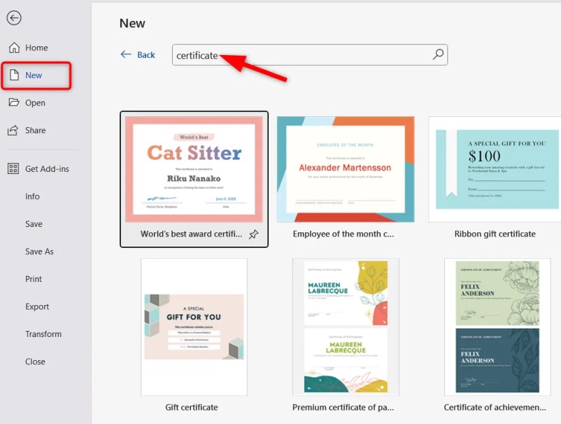The image size is (561, 424).
Task: Click the left arrow beside Back
Action: (126, 54)
